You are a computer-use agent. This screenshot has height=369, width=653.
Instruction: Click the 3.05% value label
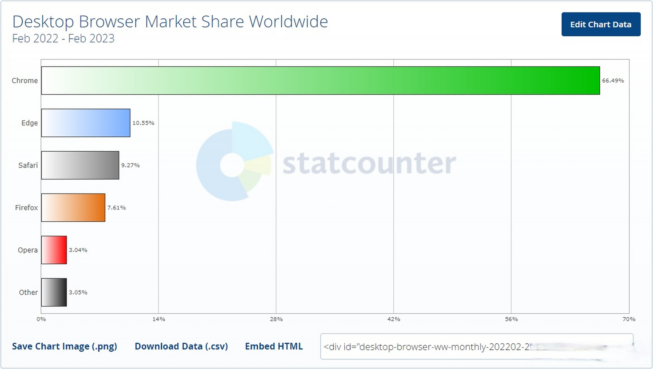click(x=78, y=292)
